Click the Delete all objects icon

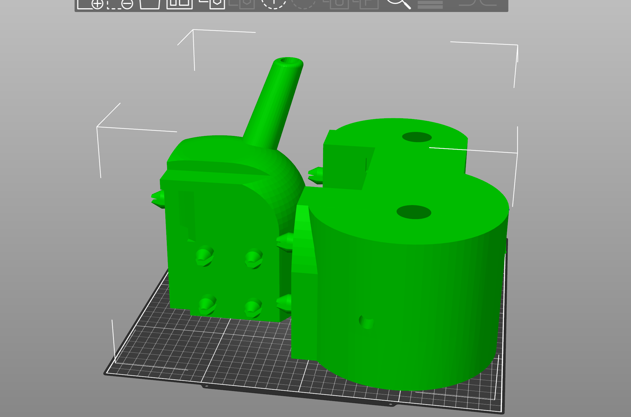tap(150, 4)
